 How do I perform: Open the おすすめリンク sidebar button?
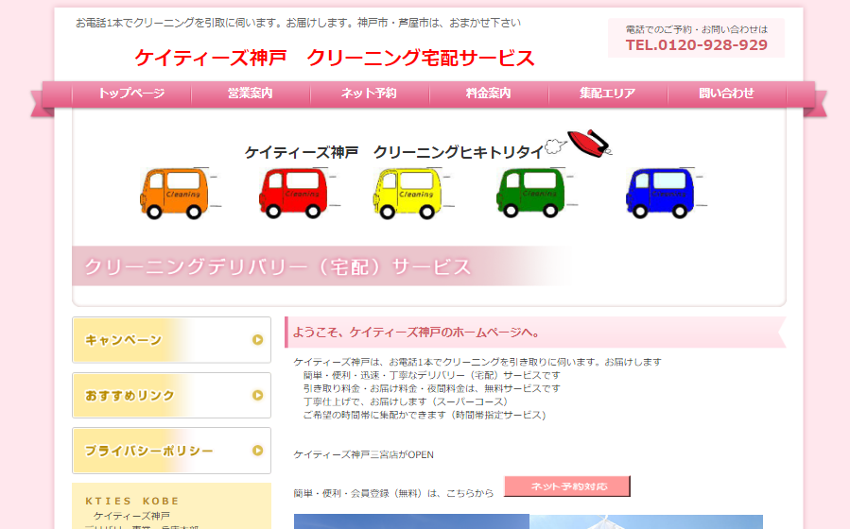171,395
